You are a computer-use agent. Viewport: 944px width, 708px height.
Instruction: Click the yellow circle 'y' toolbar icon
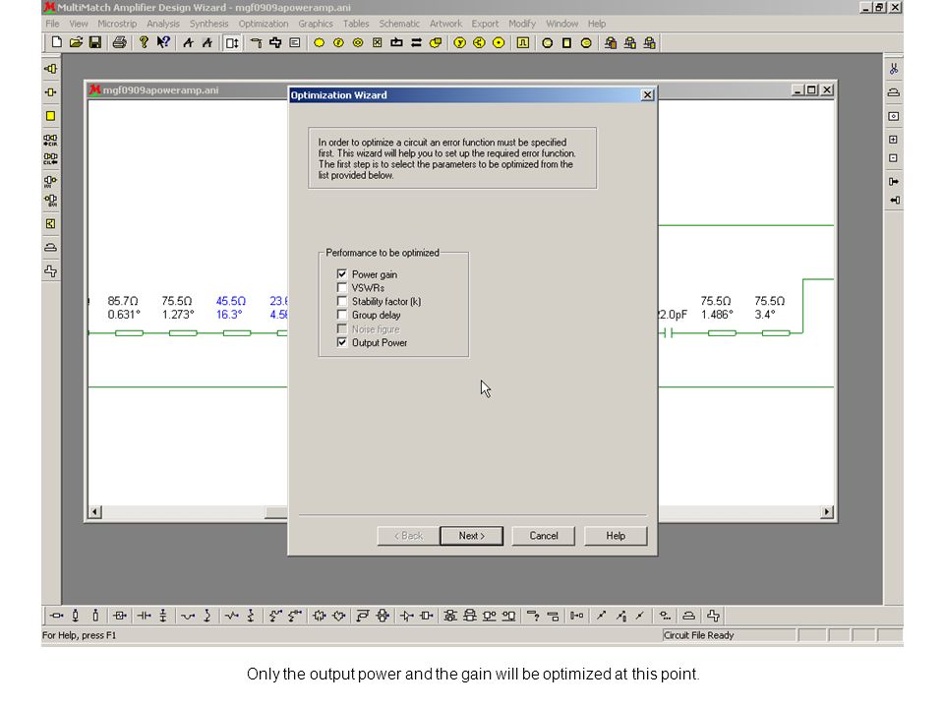tap(460, 42)
